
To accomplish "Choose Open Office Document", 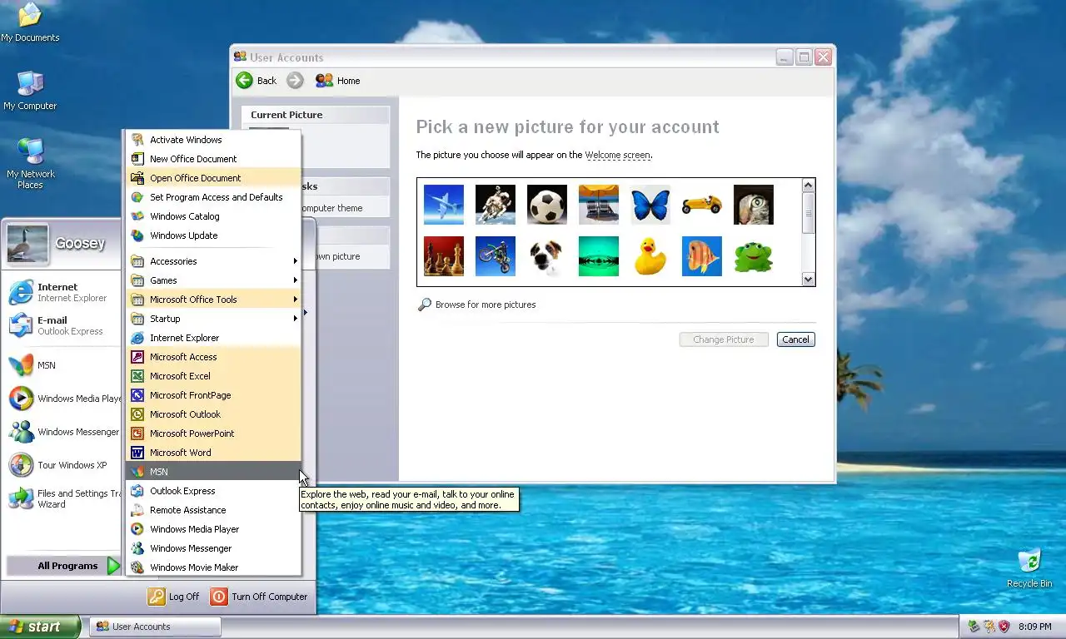I will coord(213,178).
